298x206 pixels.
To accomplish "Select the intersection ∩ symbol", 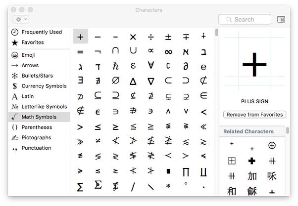I will 115,51.
